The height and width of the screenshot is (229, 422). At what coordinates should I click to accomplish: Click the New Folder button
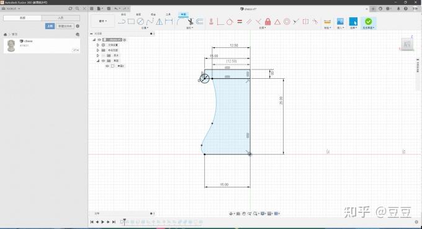pyautogui.click(x=65, y=26)
